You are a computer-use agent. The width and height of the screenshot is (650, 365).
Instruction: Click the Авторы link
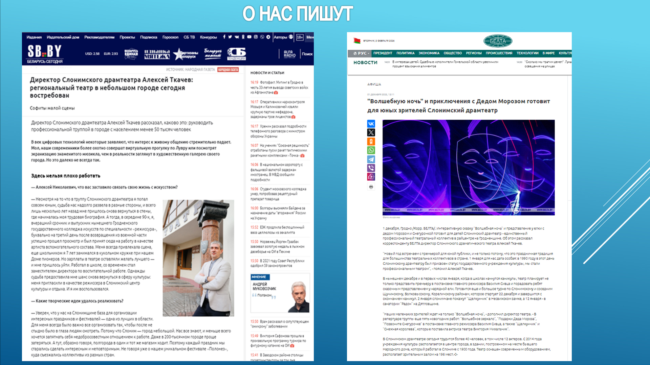coord(280,37)
